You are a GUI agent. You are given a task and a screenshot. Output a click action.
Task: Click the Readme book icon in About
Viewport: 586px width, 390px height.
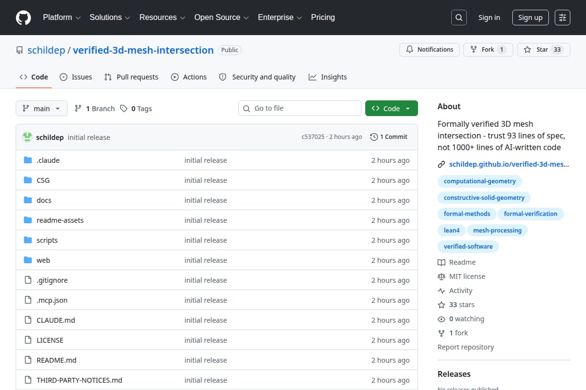(x=441, y=262)
